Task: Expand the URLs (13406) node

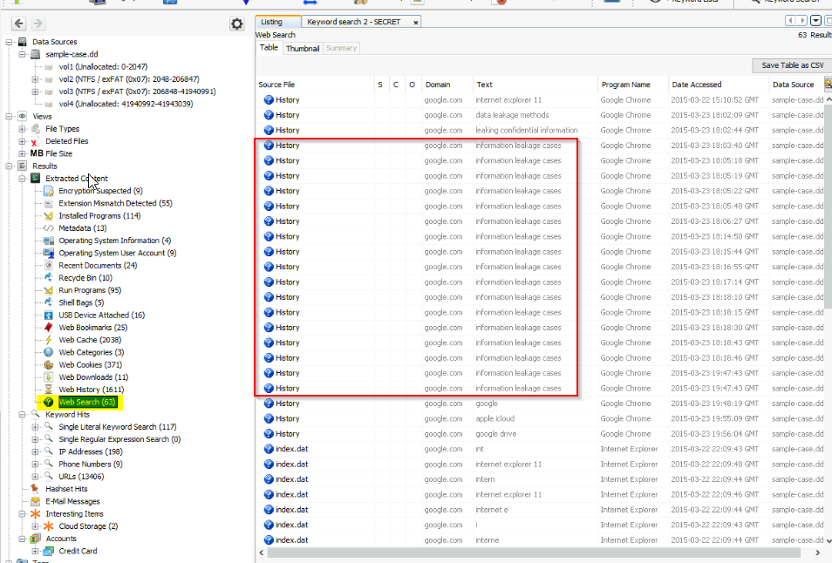Action: click(x=35, y=477)
